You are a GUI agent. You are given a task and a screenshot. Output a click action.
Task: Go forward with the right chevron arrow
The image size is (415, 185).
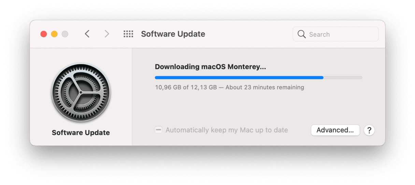coord(107,34)
